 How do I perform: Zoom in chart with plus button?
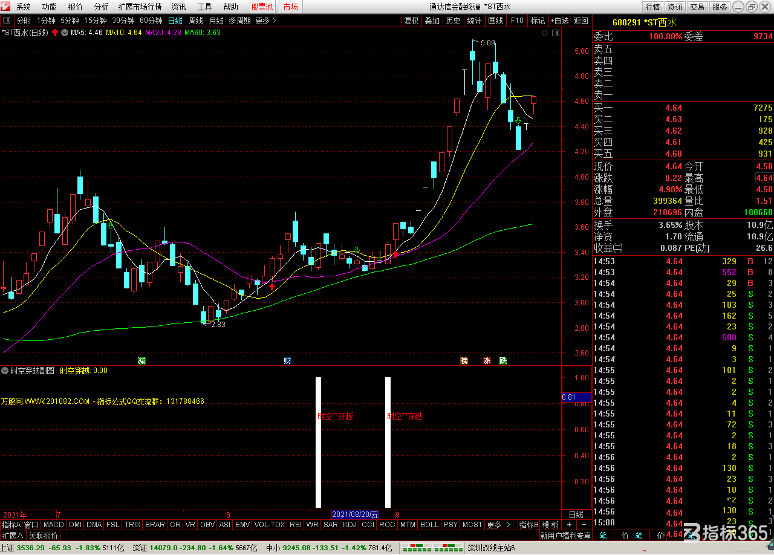pos(570,524)
